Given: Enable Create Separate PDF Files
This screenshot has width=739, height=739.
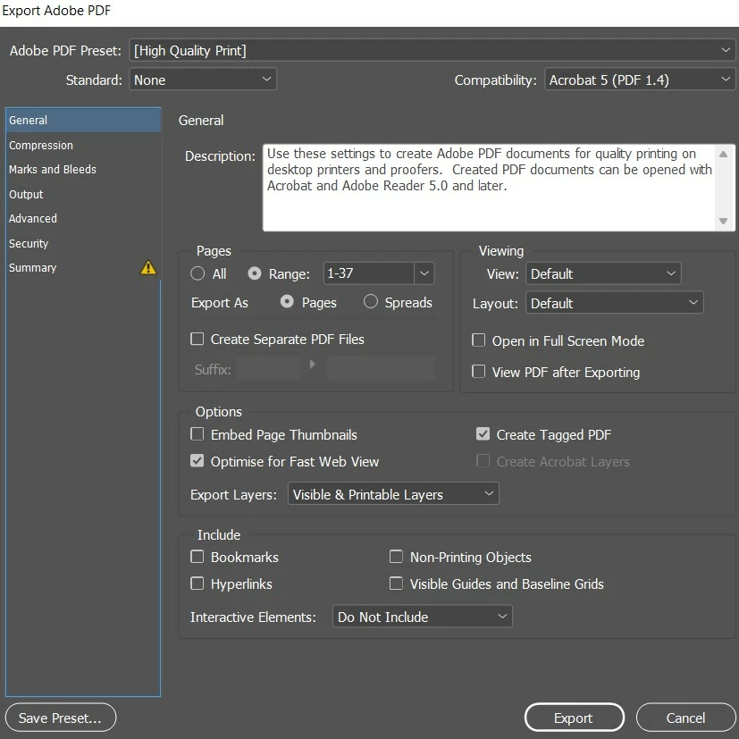Looking at the screenshot, I should tap(197, 339).
